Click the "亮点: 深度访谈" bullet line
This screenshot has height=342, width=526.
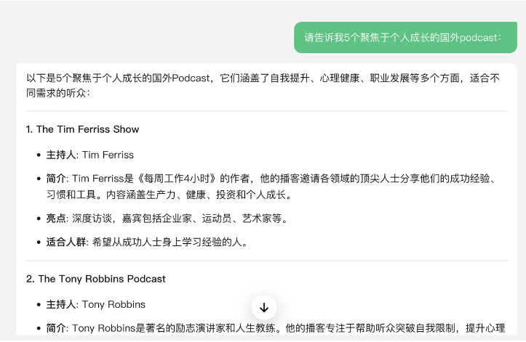click(x=167, y=219)
